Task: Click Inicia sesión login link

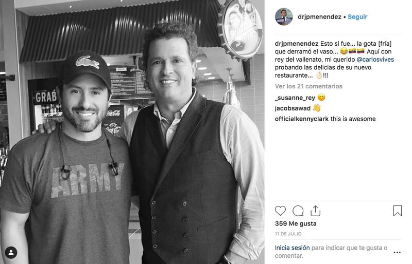Action: 292,248
